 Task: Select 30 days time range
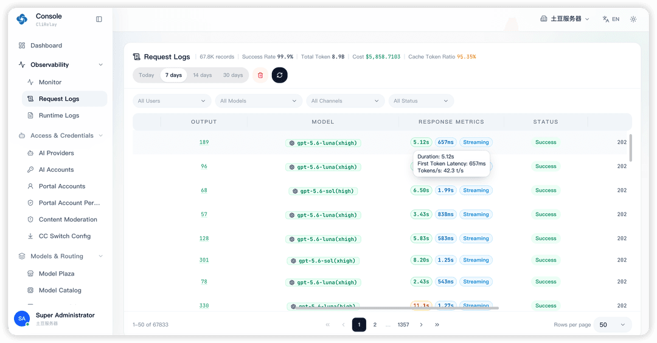pyautogui.click(x=233, y=75)
